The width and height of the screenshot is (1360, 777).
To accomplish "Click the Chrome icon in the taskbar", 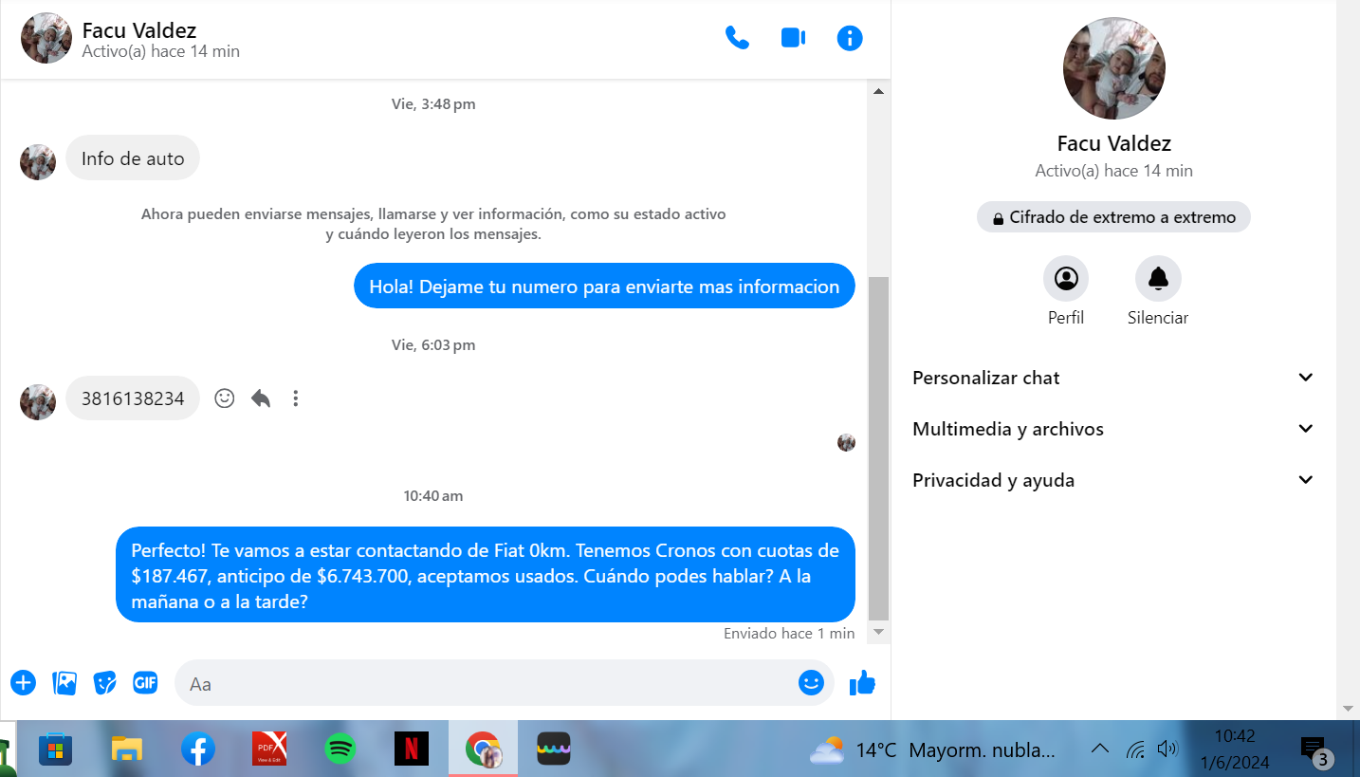I will point(484,749).
